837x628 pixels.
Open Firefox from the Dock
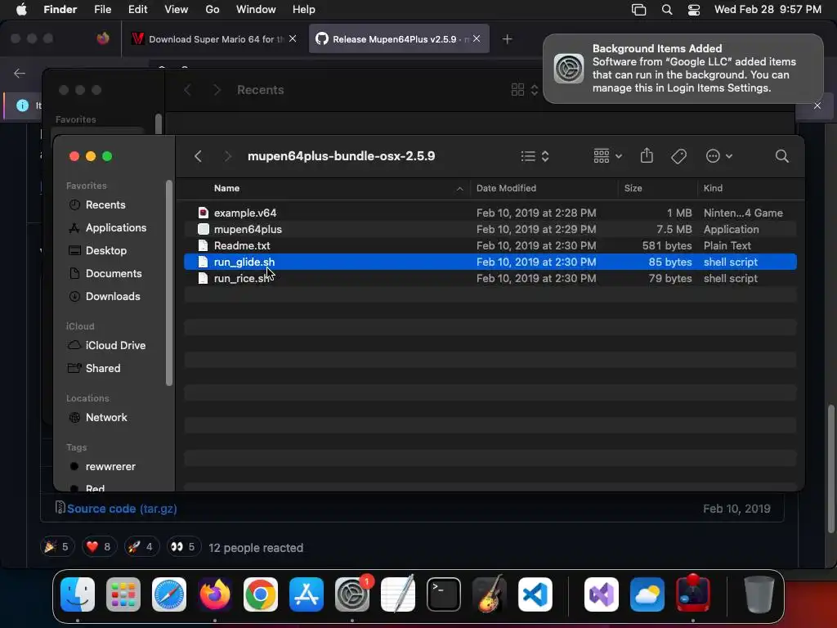(215, 594)
